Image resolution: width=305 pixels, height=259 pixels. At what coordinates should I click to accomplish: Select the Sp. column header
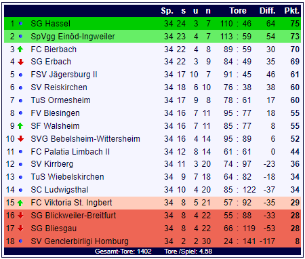pyautogui.click(x=167, y=11)
